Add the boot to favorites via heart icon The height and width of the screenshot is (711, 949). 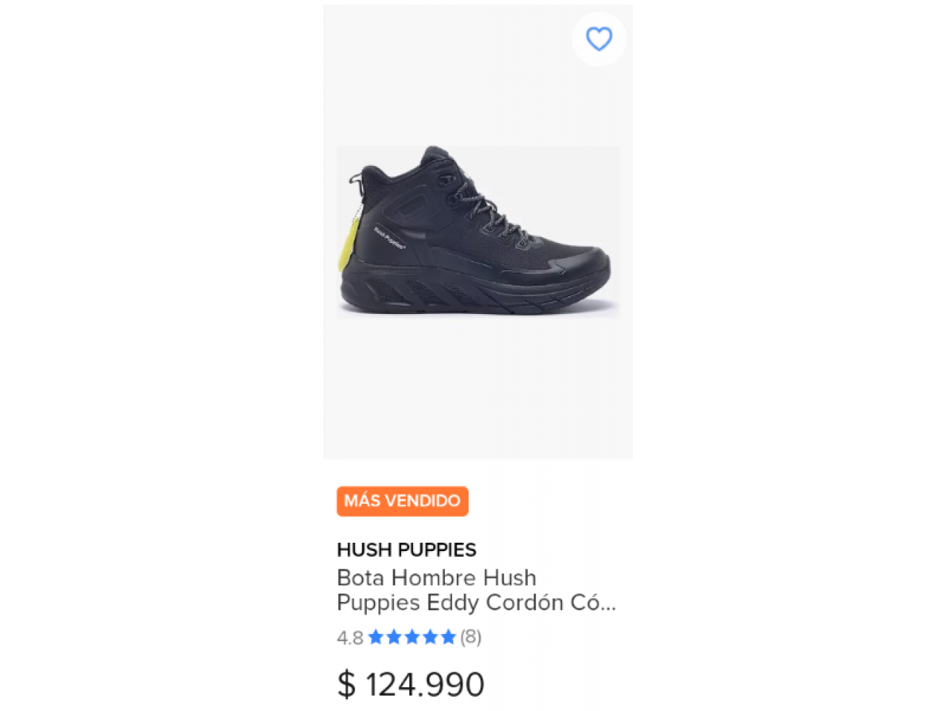[x=599, y=39]
